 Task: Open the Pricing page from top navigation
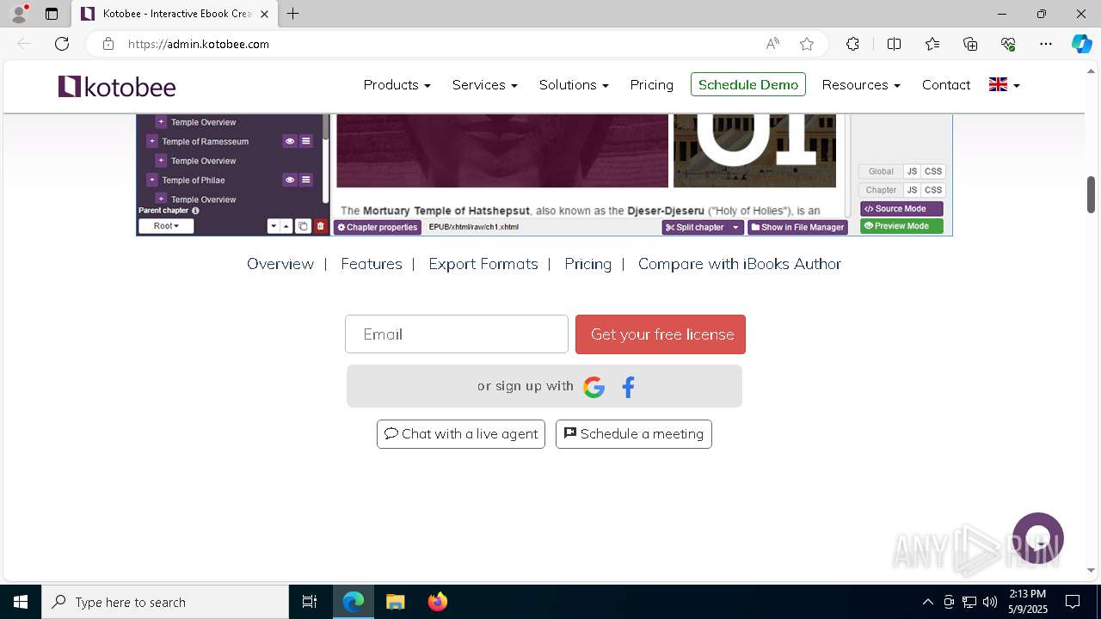[x=651, y=84]
